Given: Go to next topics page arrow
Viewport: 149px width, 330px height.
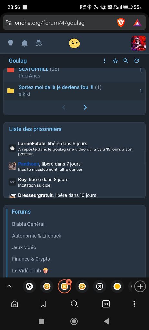Looking at the screenshot, I should point(85,107).
